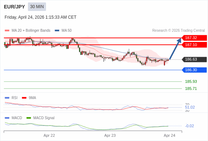
Task: Toggle the RSI legend entry
Action: (11, 98)
